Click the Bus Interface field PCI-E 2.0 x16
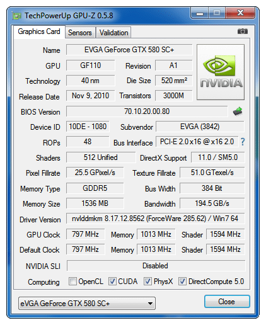 click(x=197, y=142)
